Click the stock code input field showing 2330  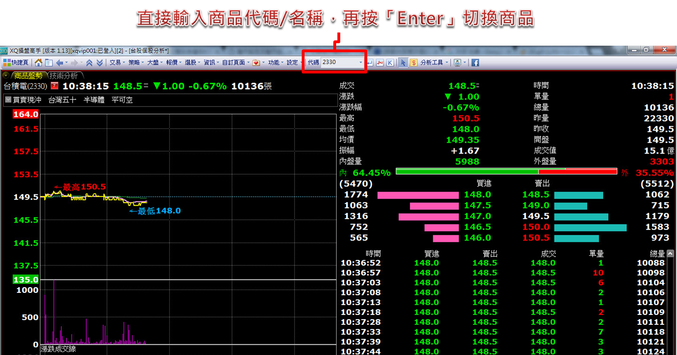click(x=339, y=62)
